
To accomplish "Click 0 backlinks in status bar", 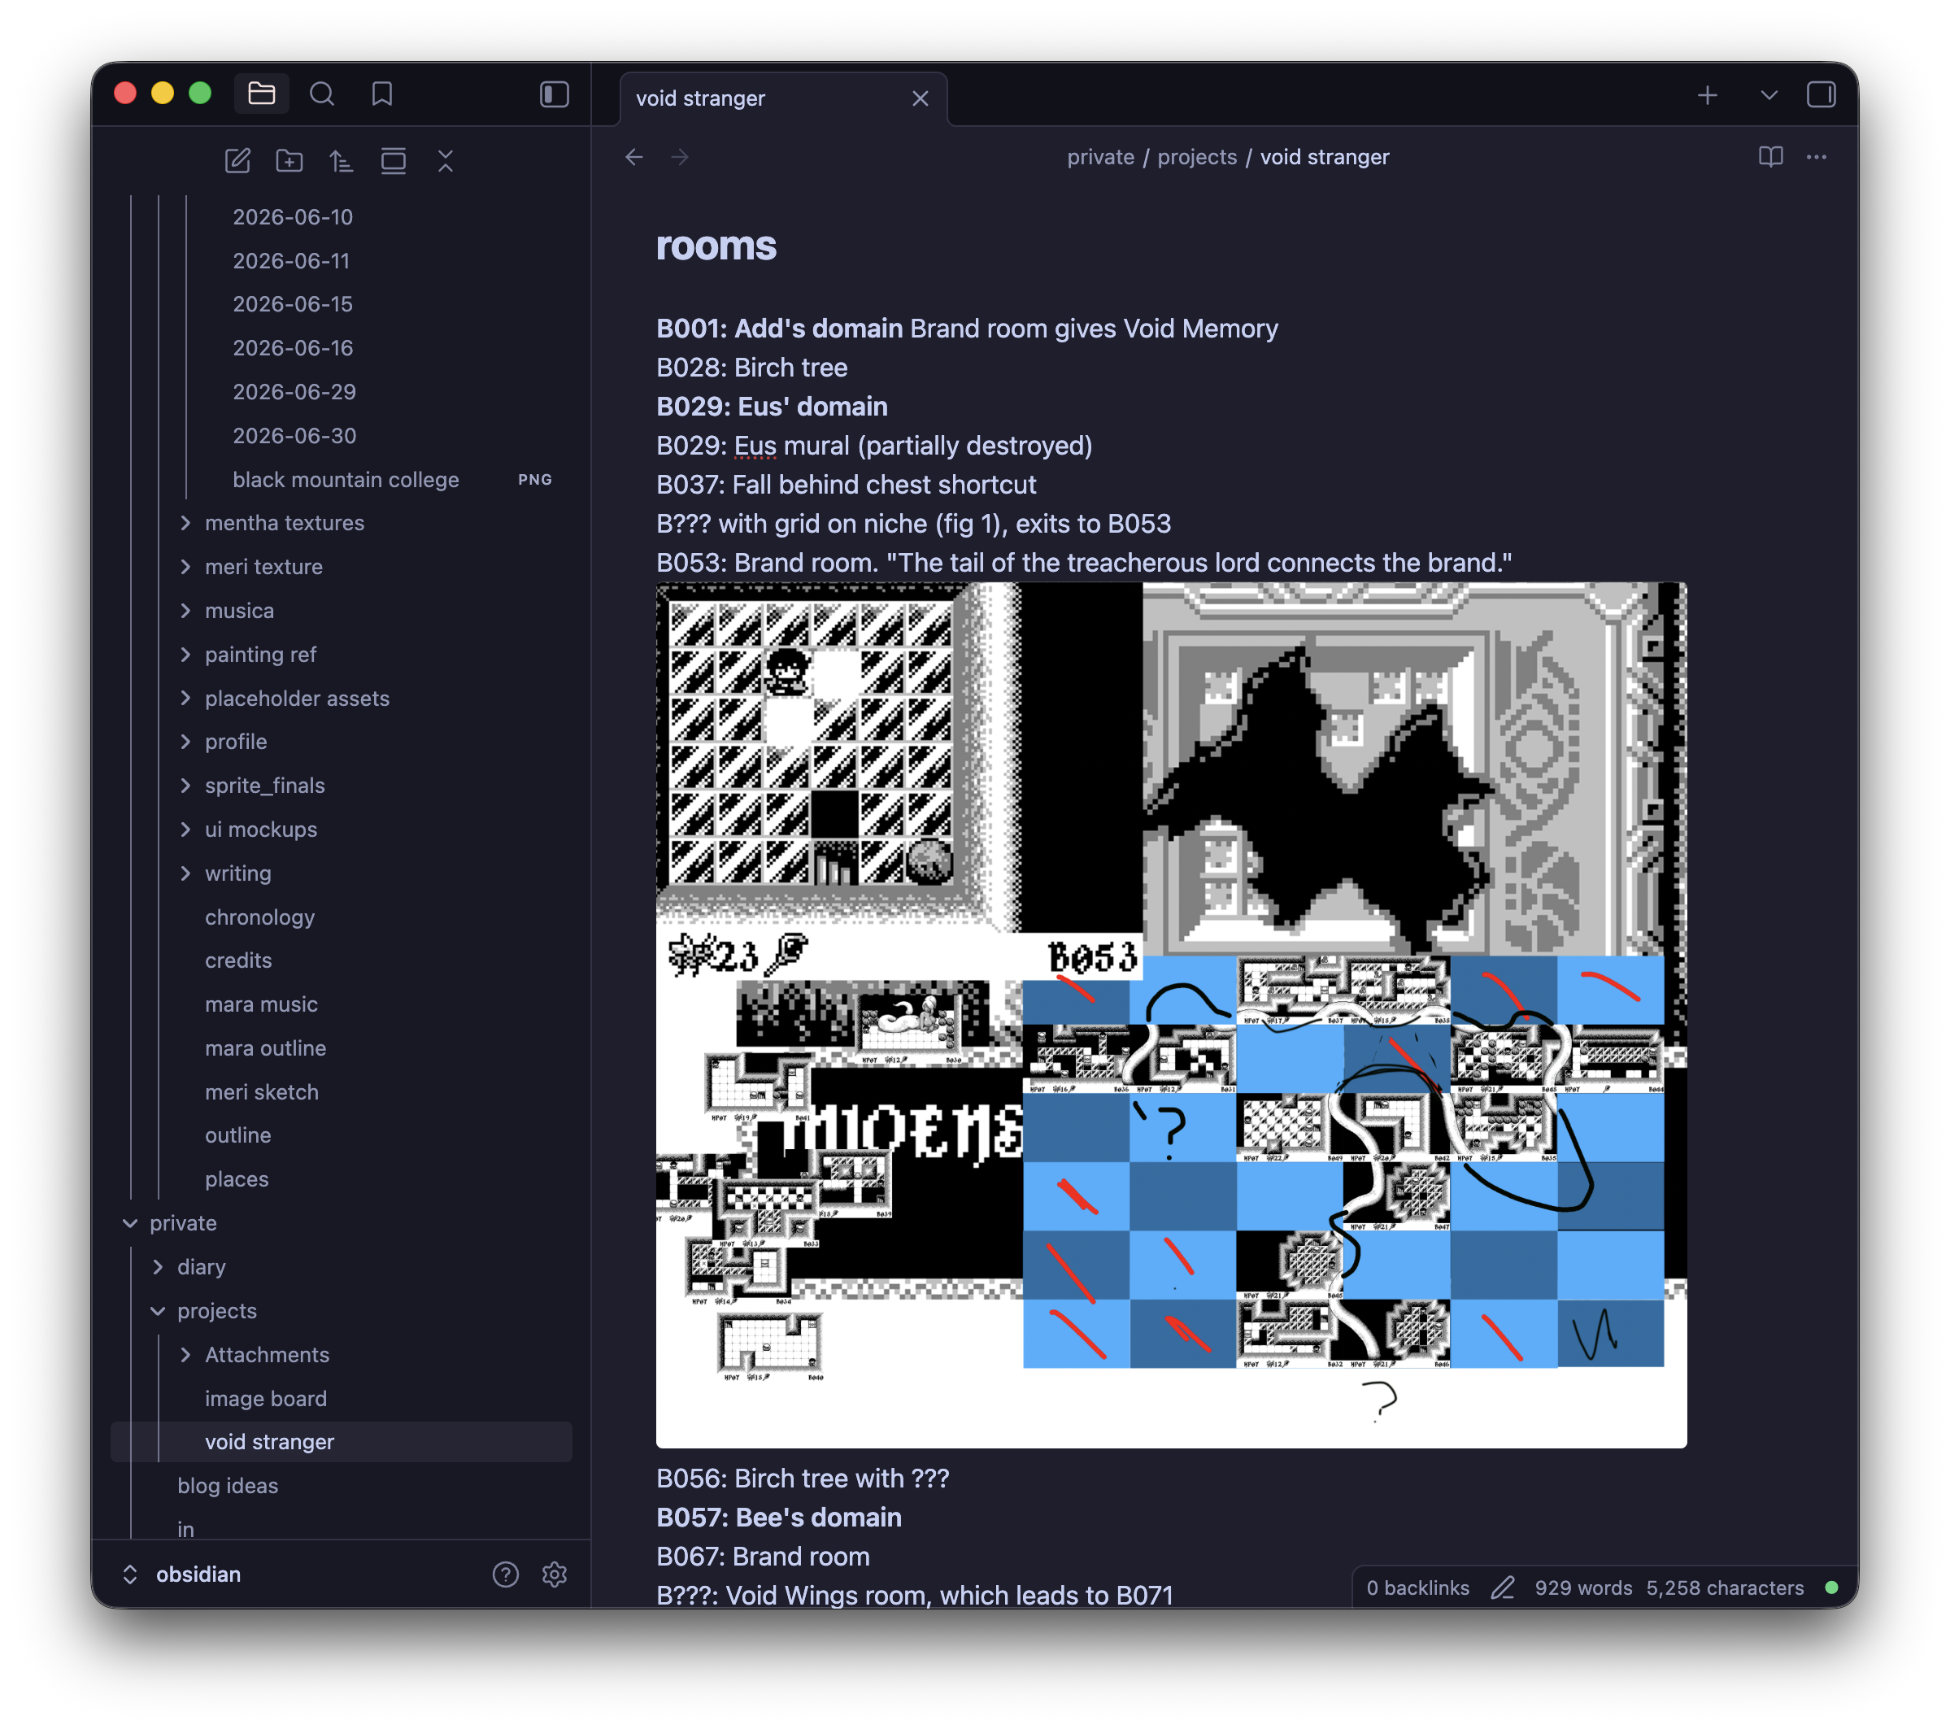I will tap(1417, 1587).
